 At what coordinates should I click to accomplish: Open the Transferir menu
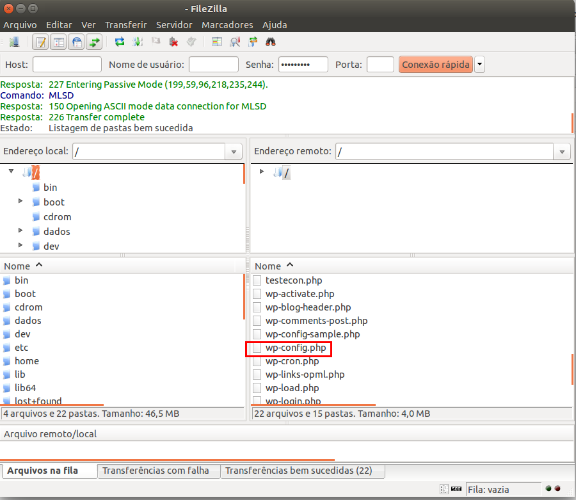click(x=125, y=25)
